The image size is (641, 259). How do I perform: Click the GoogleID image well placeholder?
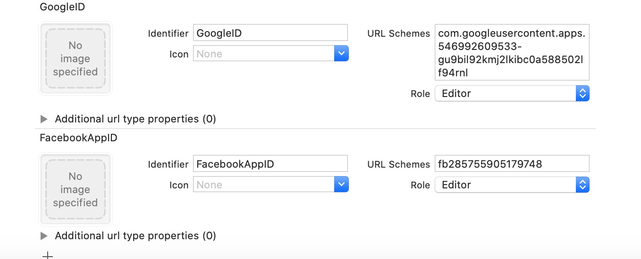click(76, 59)
